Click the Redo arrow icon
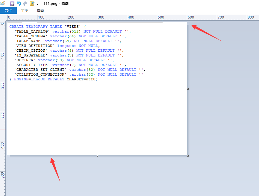Image resolution: width=259 pixels, height=196 pixels. [25, 3]
